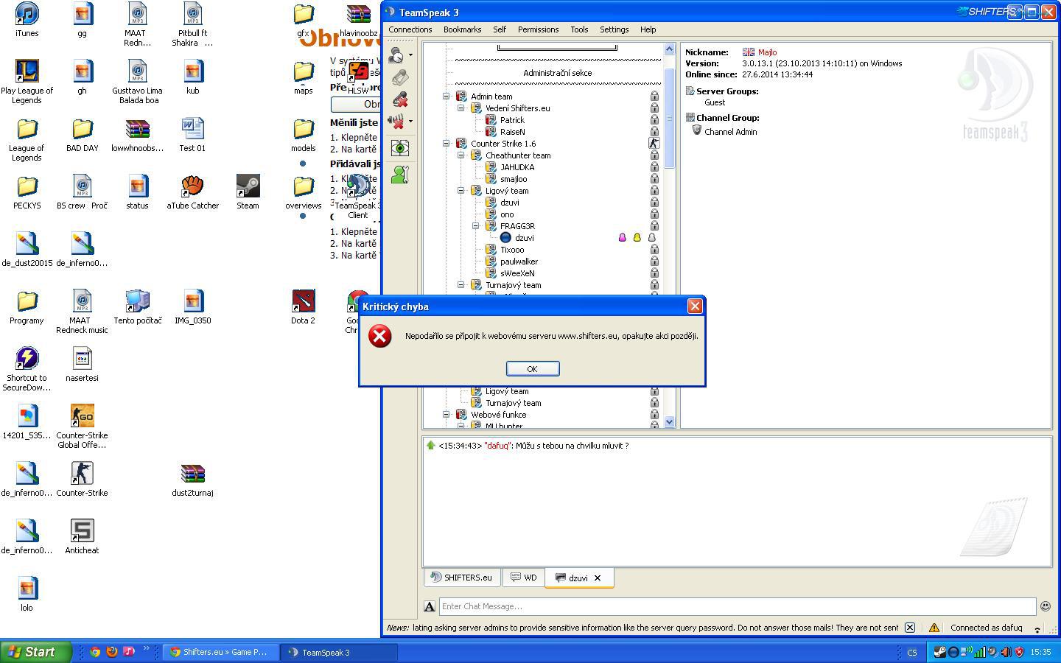Select the RaiseN channel
The height and width of the screenshot is (663, 1061).
point(512,132)
